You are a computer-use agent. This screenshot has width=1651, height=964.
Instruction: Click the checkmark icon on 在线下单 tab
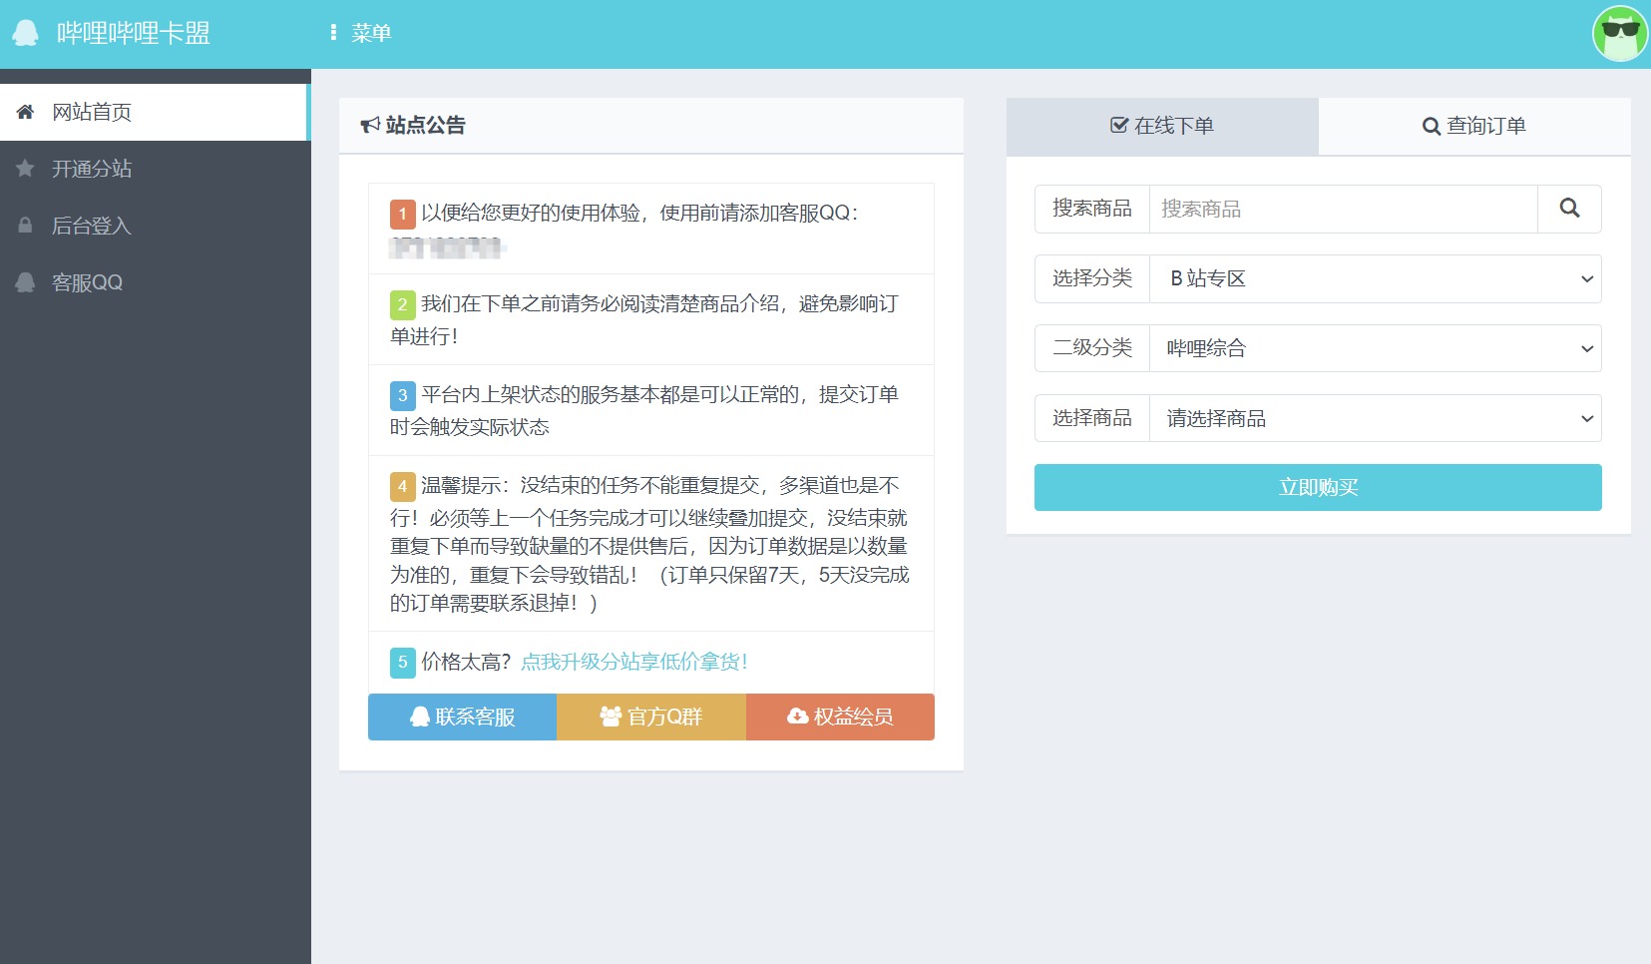pos(1119,126)
